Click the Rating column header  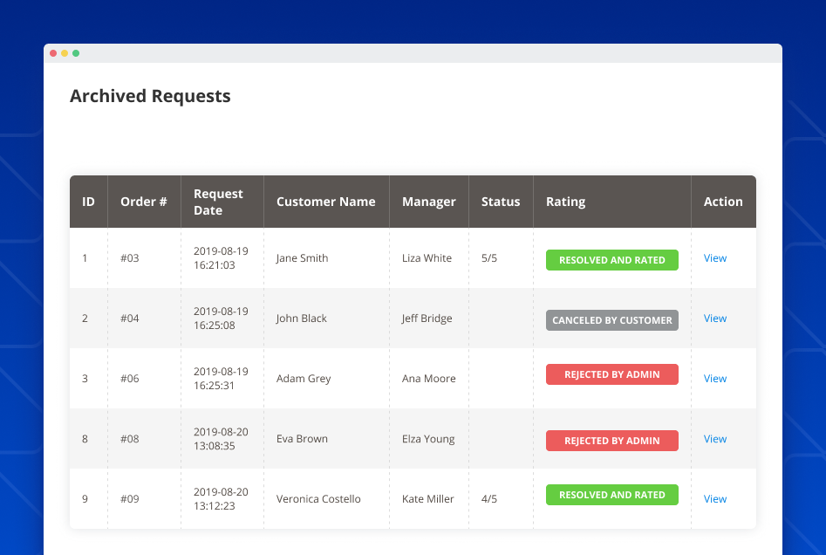(565, 201)
